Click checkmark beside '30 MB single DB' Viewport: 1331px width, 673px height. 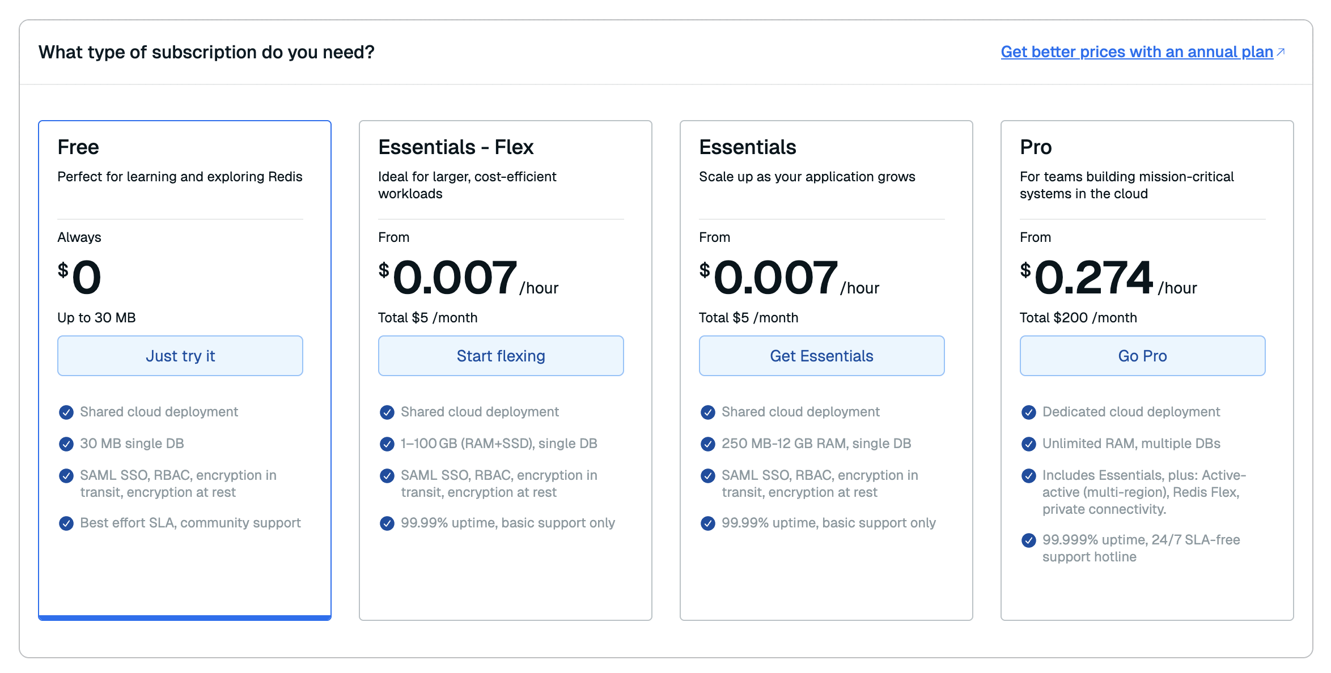pos(66,444)
